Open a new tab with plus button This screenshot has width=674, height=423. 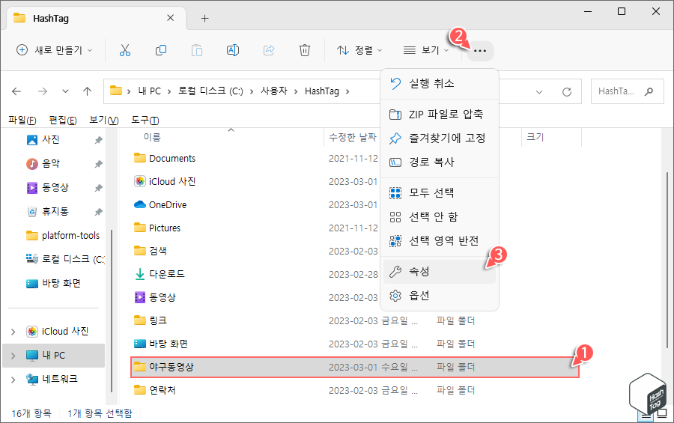point(205,18)
